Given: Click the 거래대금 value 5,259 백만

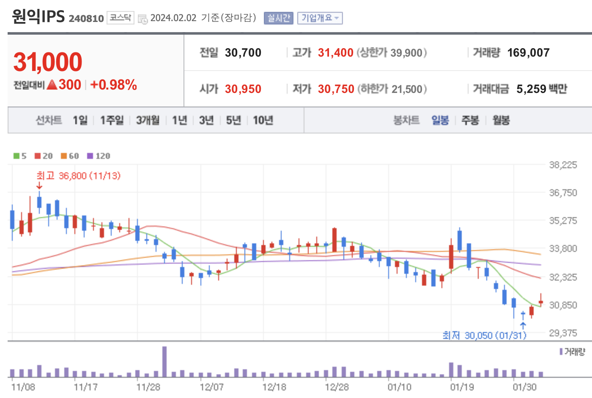Looking at the screenshot, I should coord(542,89).
